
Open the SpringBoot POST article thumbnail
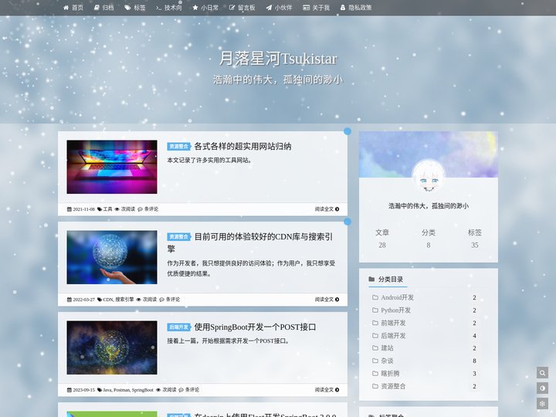(112, 347)
